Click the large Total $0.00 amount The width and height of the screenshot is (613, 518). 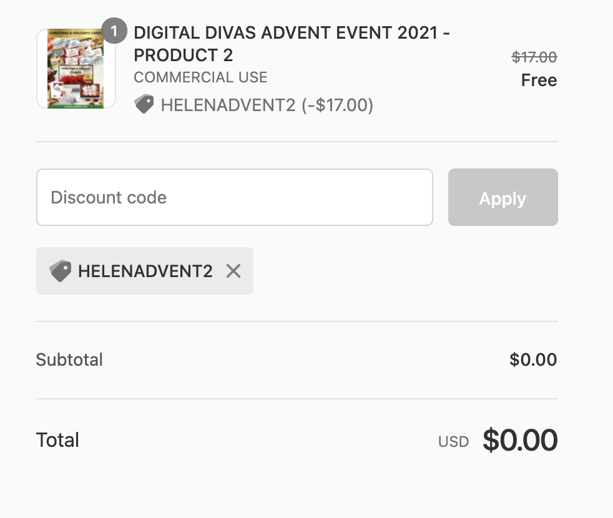(519, 440)
